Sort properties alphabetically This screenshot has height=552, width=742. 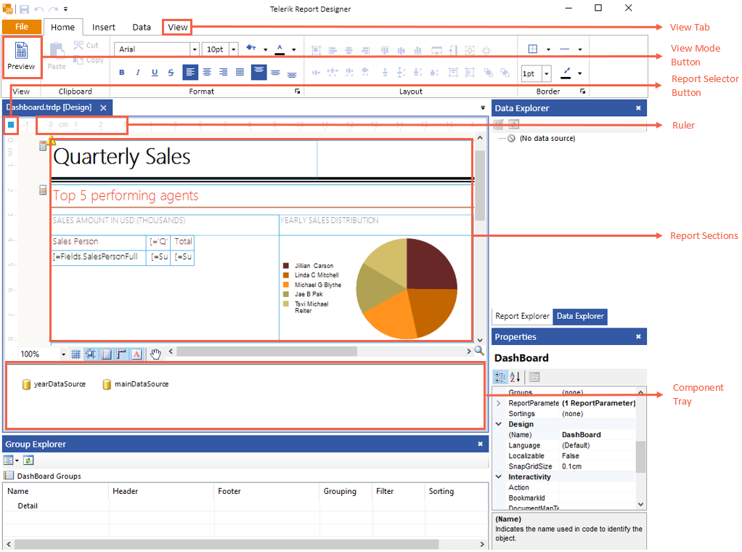tap(515, 377)
